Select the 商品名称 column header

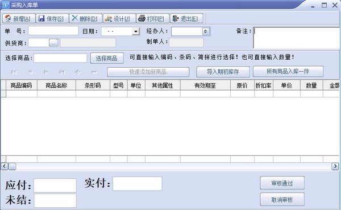pos(56,85)
